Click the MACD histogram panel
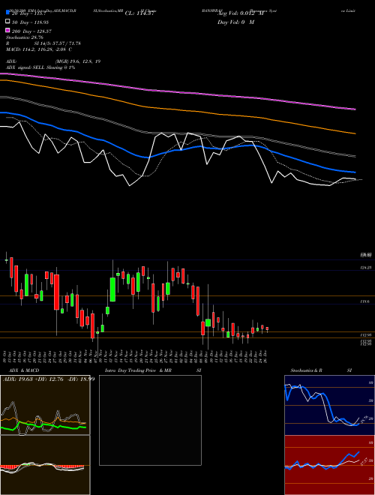 click(x=45, y=465)
